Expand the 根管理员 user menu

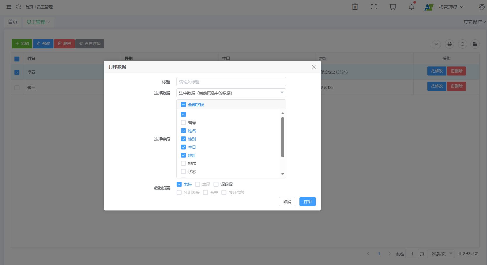(x=451, y=7)
